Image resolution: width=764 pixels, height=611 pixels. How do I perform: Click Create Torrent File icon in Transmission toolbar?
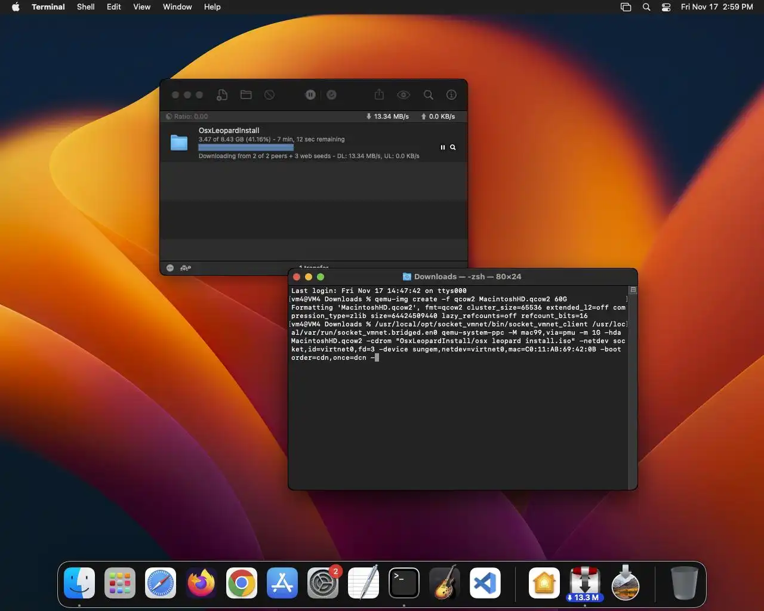[222, 95]
